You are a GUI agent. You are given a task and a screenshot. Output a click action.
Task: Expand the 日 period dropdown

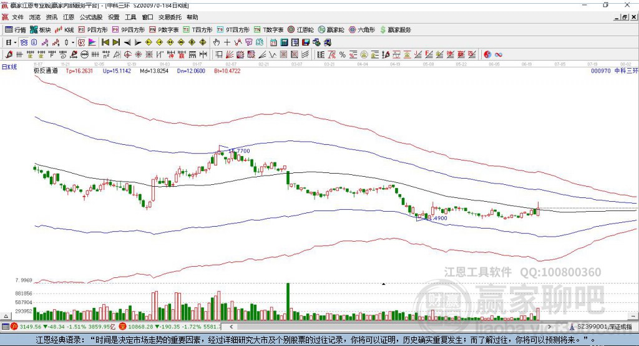click(10, 42)
